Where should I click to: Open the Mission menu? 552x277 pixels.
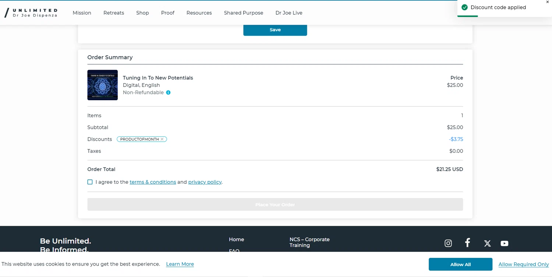pyautogui.click(x=82, y=13)
